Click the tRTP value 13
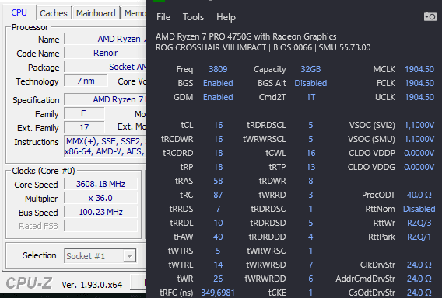442x298 pixels. point(310,167)
